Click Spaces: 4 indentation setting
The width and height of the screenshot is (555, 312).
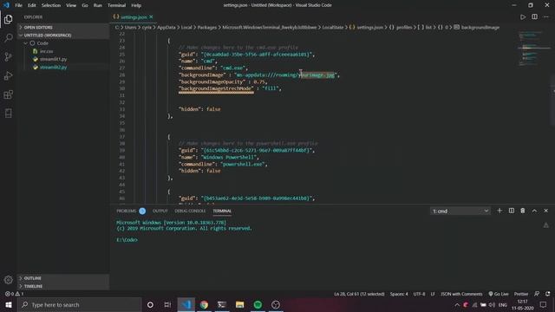point(399,294)
